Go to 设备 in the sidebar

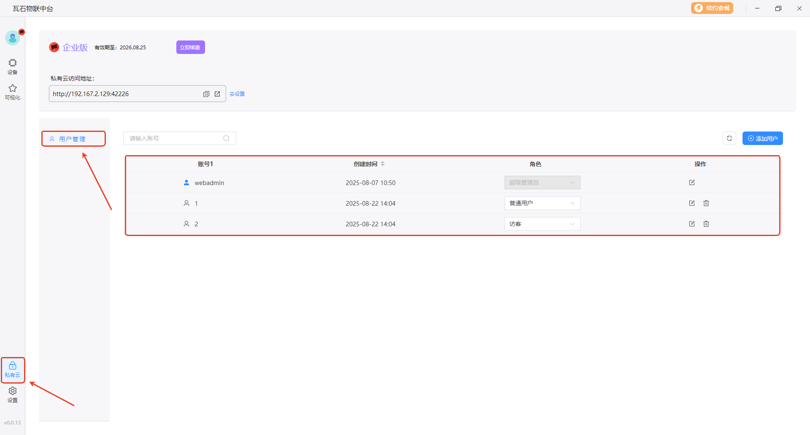(13, 66)
